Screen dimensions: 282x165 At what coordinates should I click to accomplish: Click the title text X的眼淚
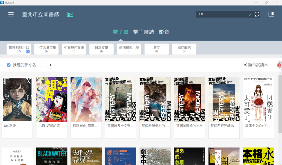pyautogui.click(x=10, y=126)
